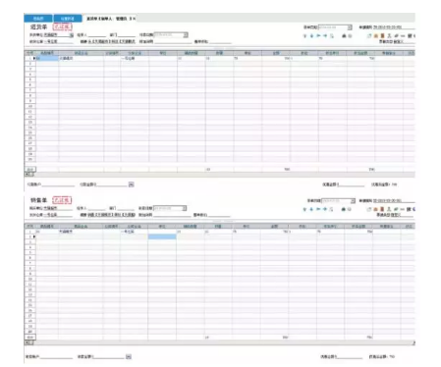This screenshot has height=367, width=441.
Task: Click the left scroll arrow under 进货单 grid
Action: 28,175
